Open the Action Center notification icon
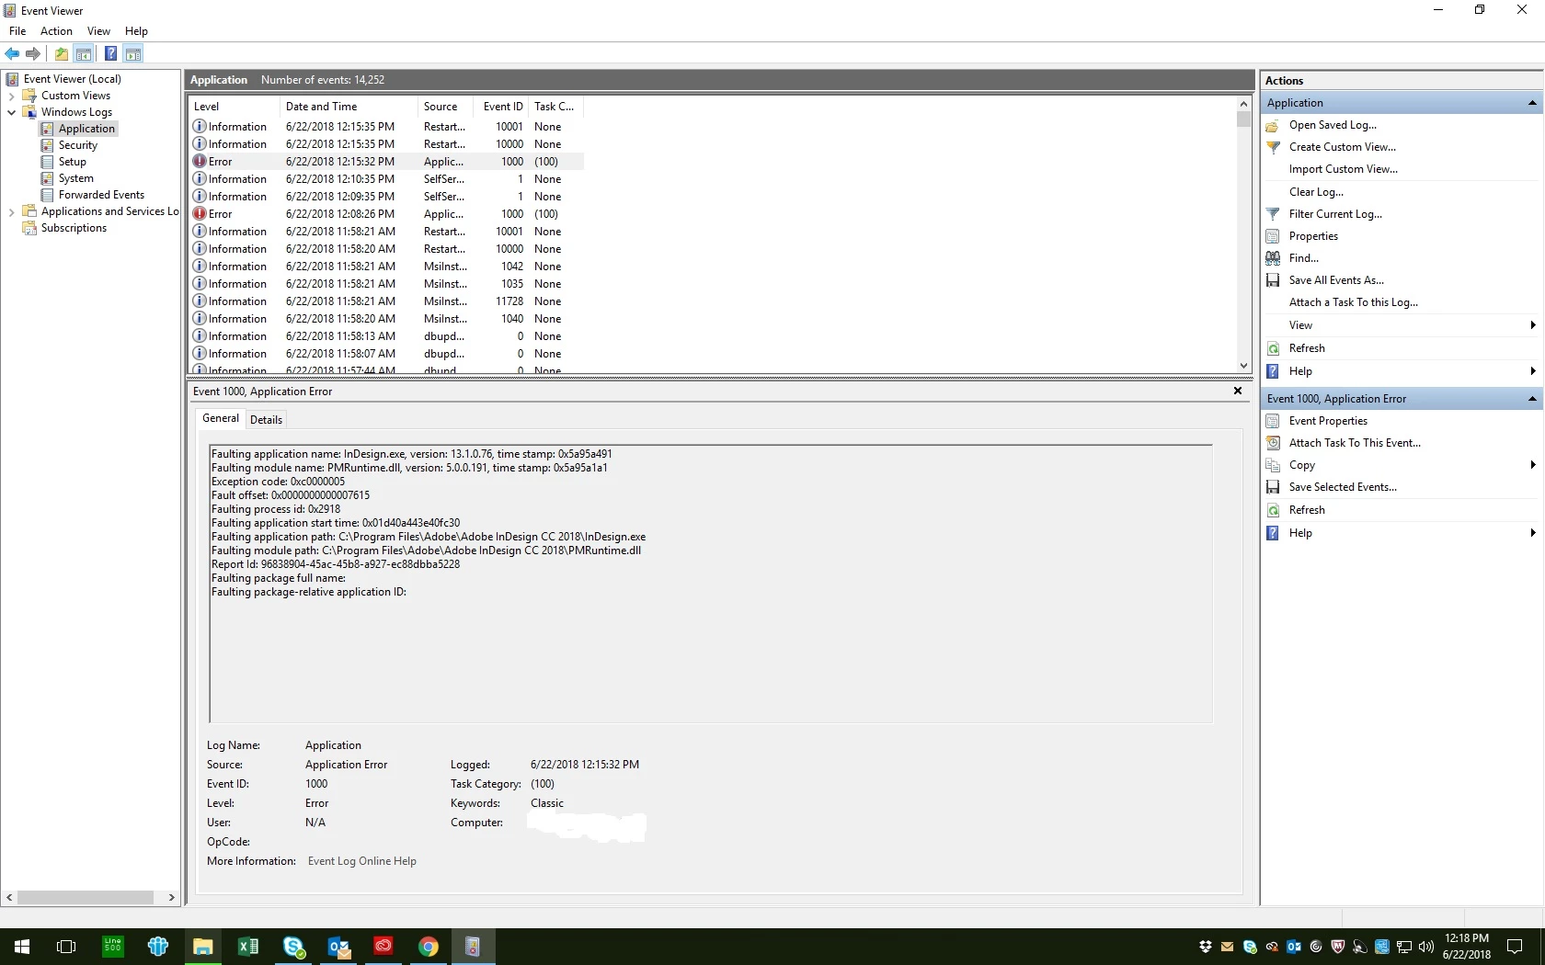Image resolution: width=1545 pixels, height=965 pixels. click(x=1515, y=947)
